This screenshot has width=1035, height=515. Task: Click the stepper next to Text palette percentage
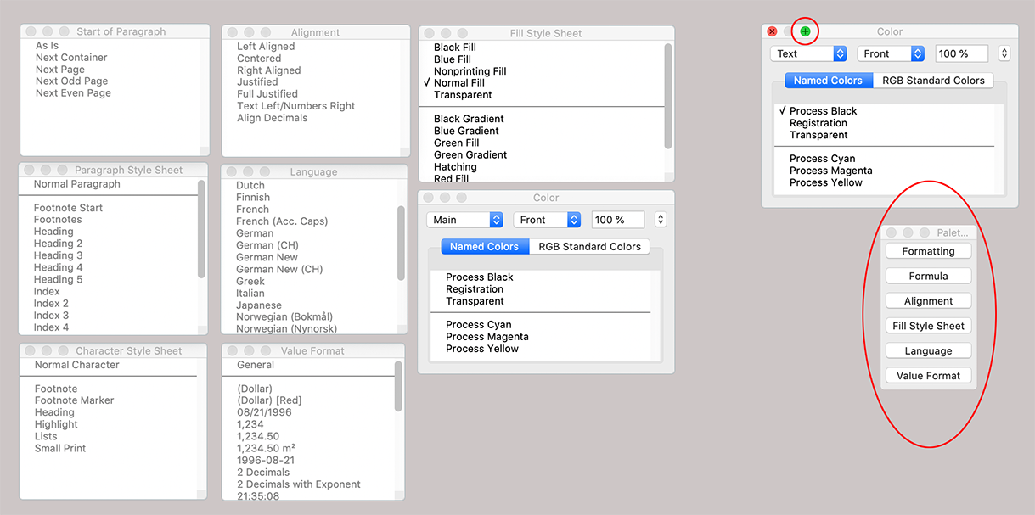[x=1004, y=53]
